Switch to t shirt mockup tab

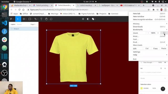(86, 5)
